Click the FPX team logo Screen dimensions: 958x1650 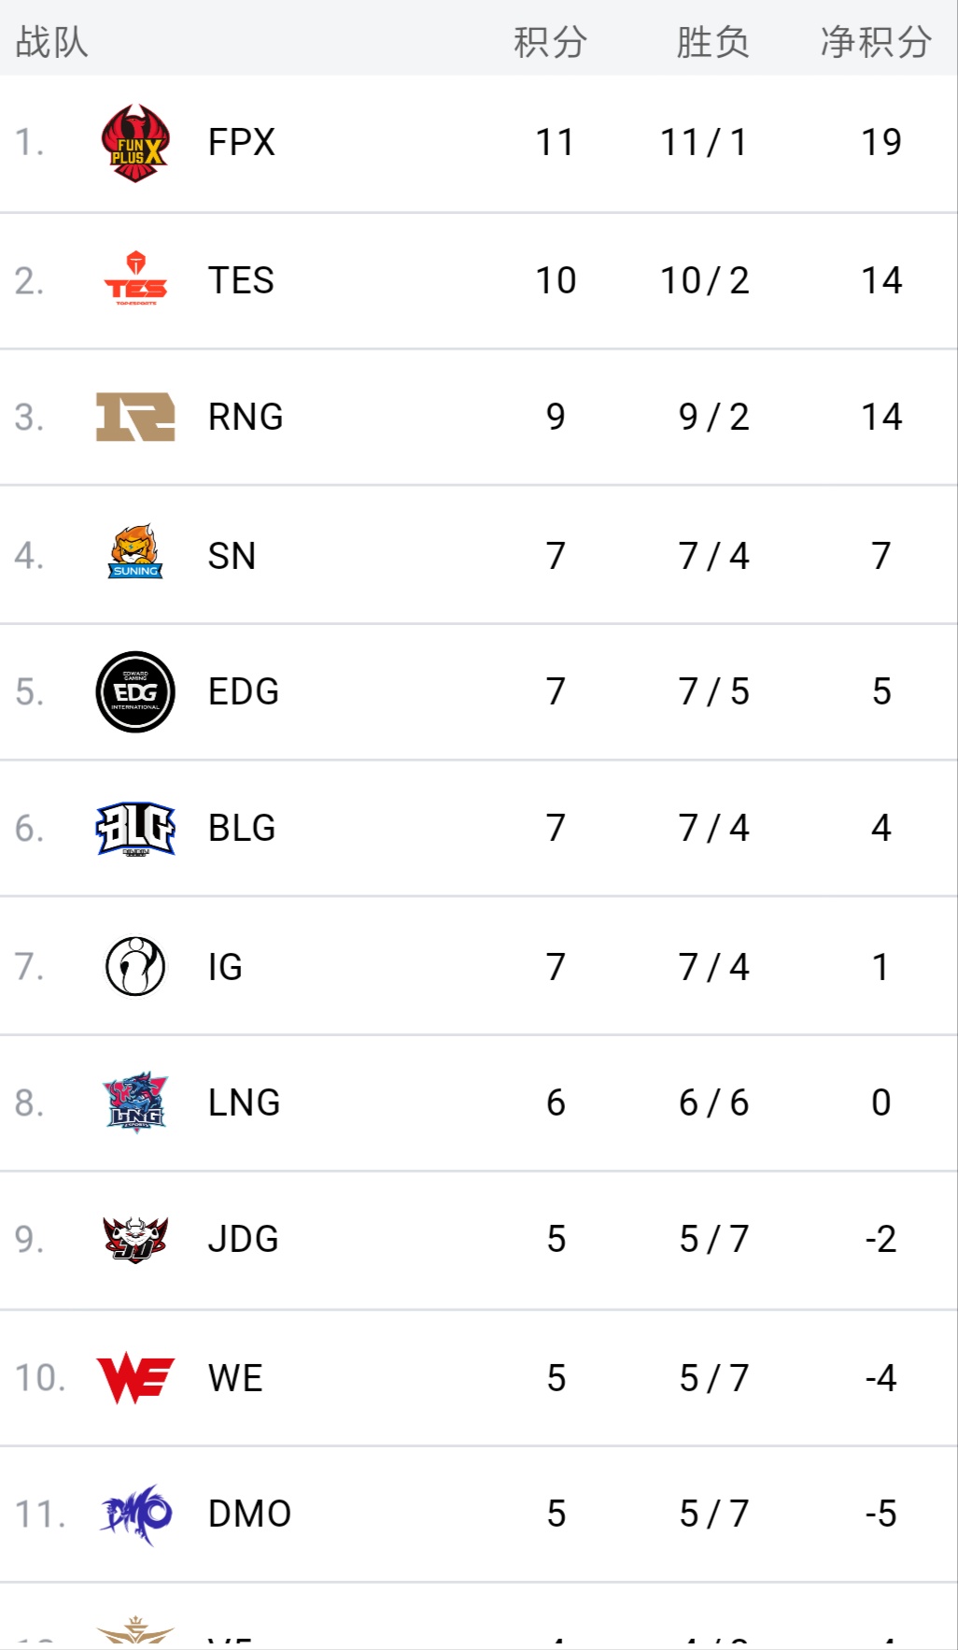pos(135,143)
